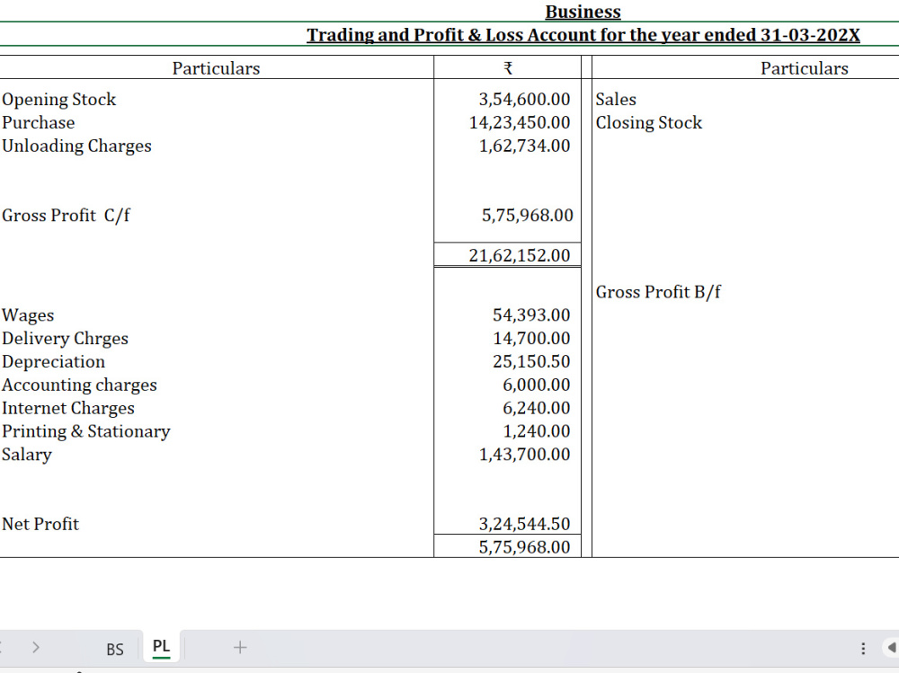Viewport: 899px width, 673px height.
Task: Select the 1,62,734.00 amount cell
Action: pyautogui.click(x=524, y=146)
